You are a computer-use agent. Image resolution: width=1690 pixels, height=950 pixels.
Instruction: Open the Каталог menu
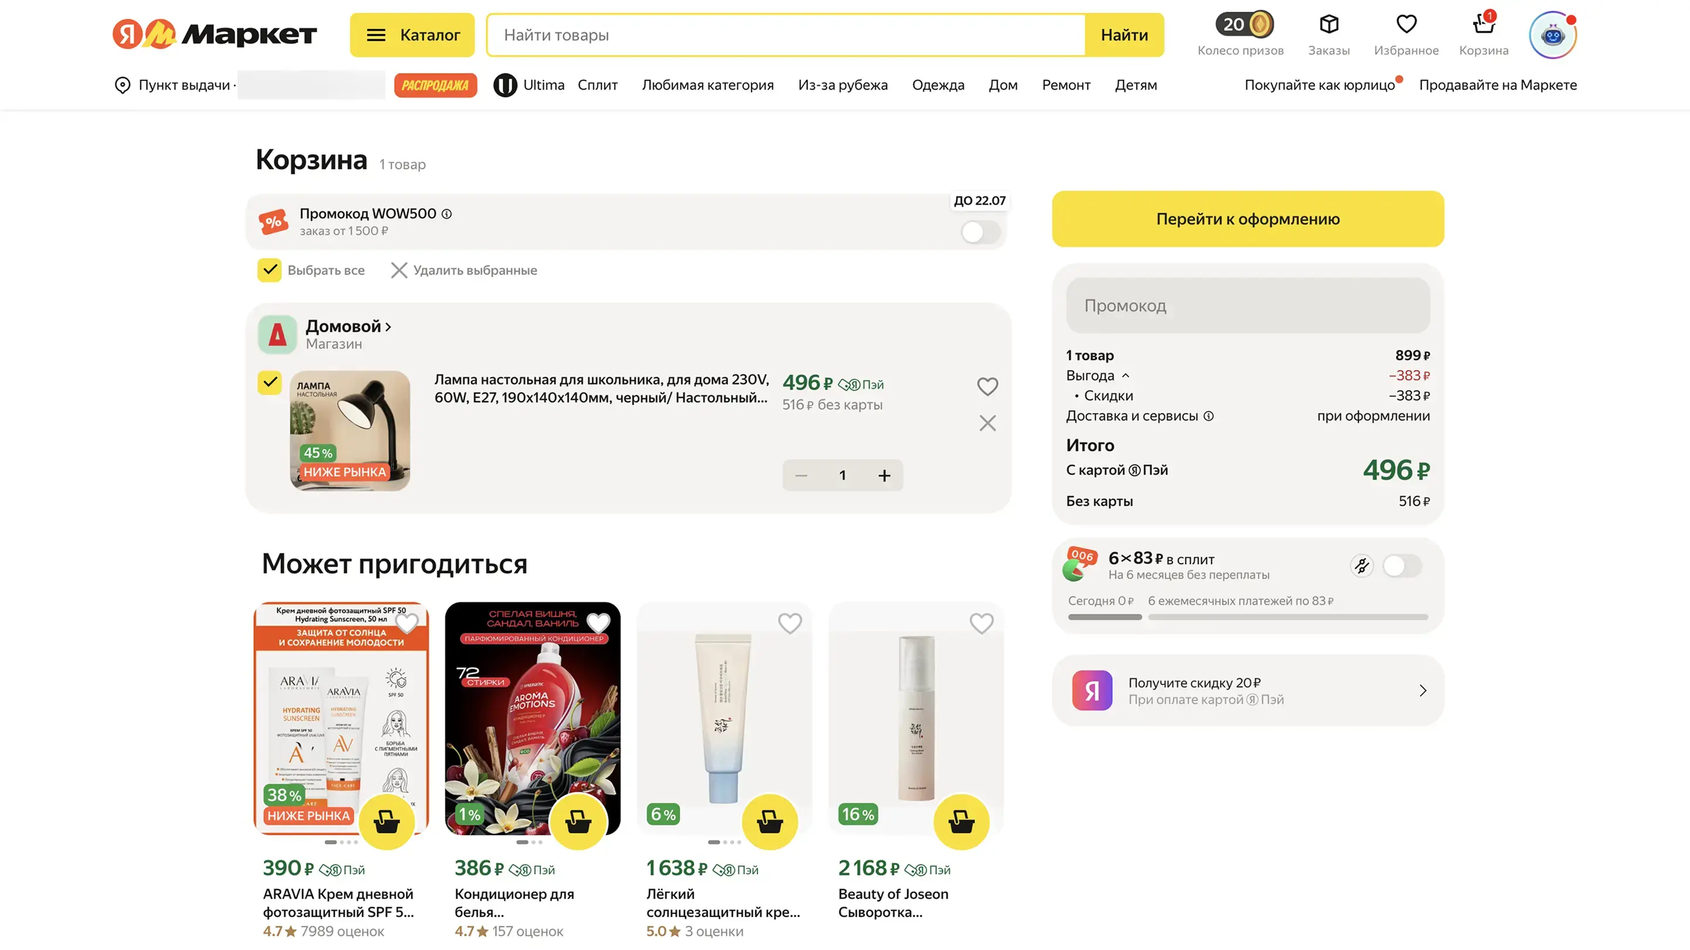coord(412,35)
